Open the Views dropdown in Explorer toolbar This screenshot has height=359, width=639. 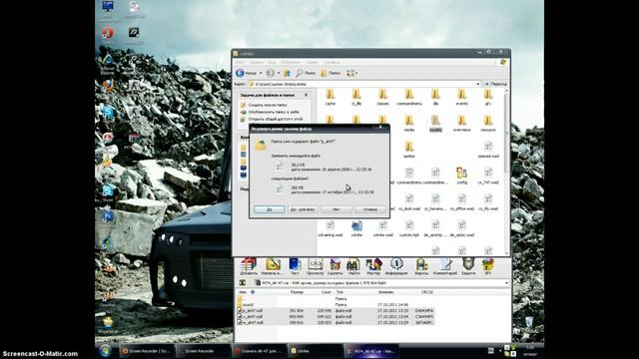(x=351, y=73)
